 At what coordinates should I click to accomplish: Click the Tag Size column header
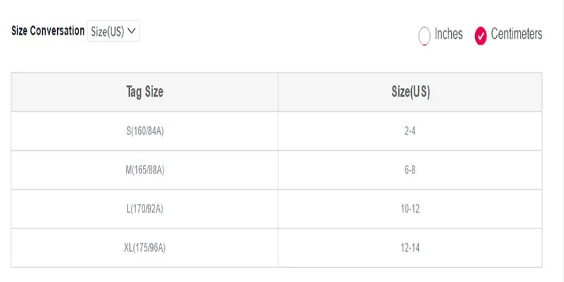pyautogui.click(x=145, y=92)
